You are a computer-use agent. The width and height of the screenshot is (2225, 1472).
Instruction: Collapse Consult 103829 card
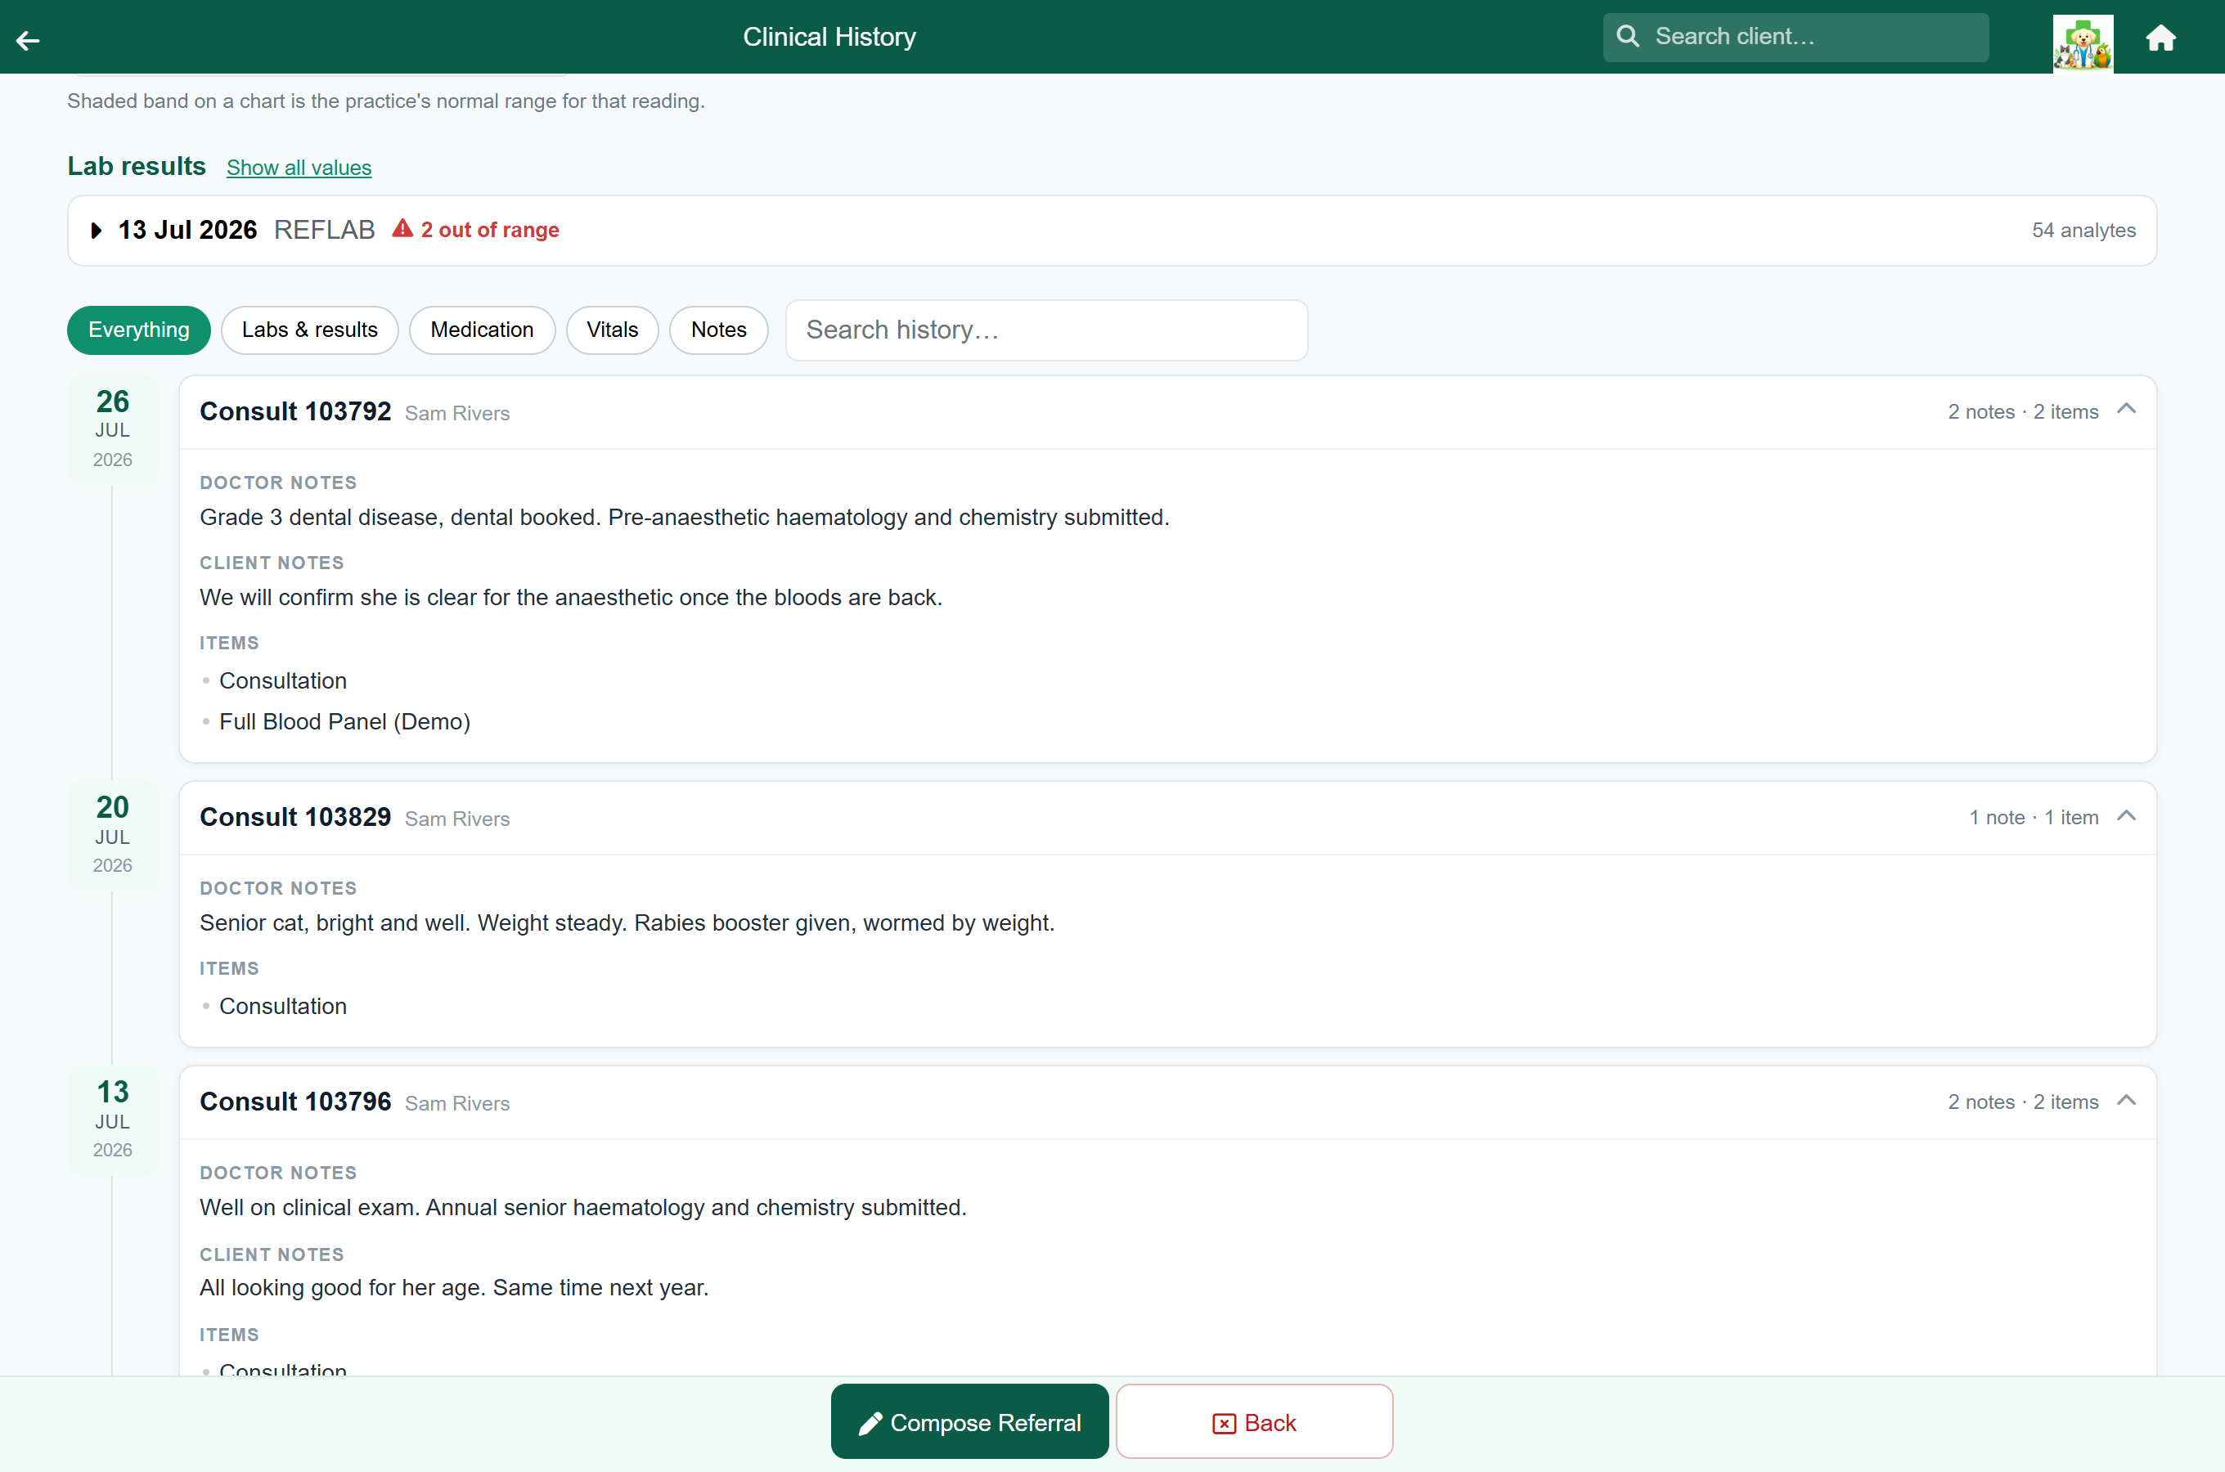[x=2126, y=816]
